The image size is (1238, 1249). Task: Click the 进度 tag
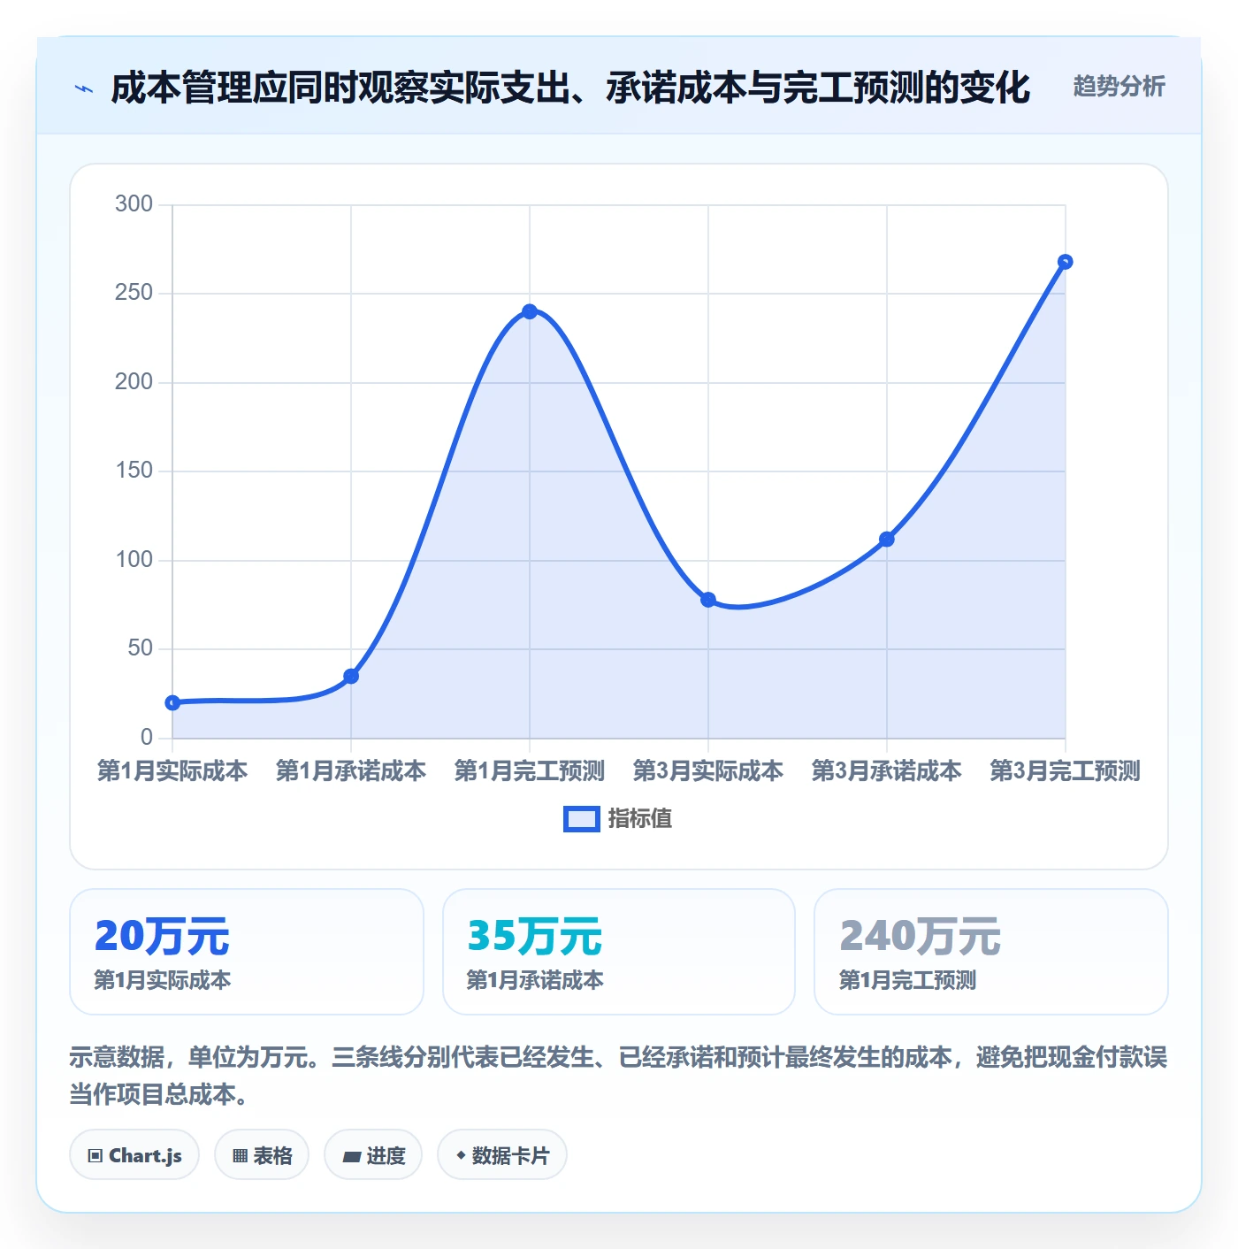[x=373, y=1155]
